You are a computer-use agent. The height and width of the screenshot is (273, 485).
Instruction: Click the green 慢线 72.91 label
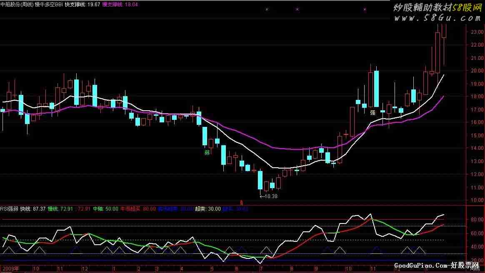60,208
